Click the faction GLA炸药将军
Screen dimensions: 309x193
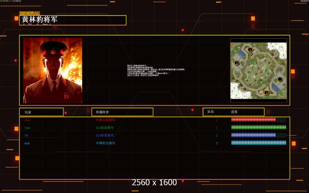click(105, 135)
